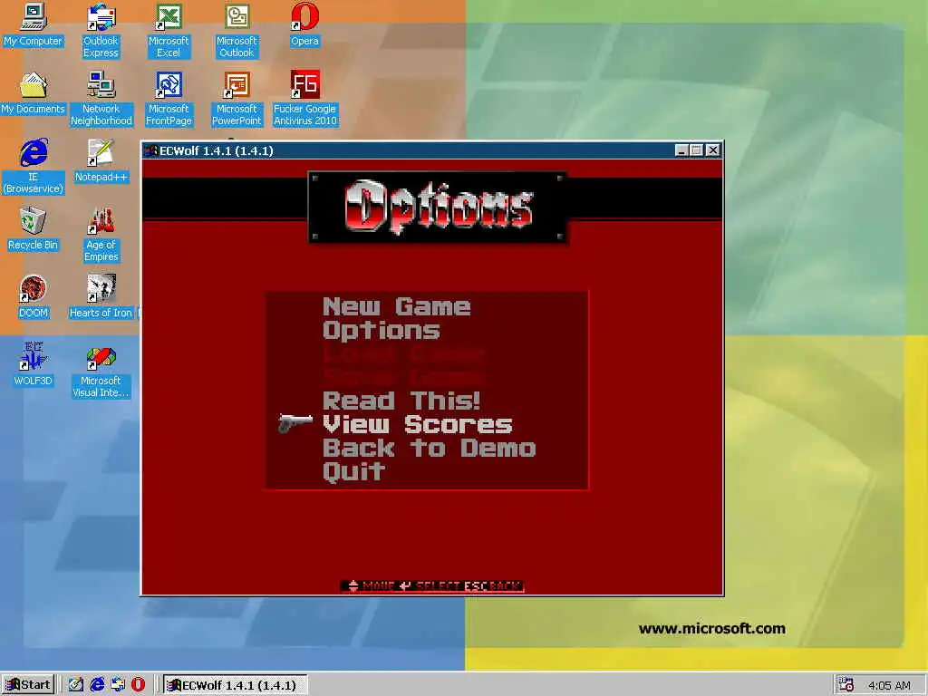Click the ECWolf title bar app icon
The image size is (928, 696).
(151, 150)
